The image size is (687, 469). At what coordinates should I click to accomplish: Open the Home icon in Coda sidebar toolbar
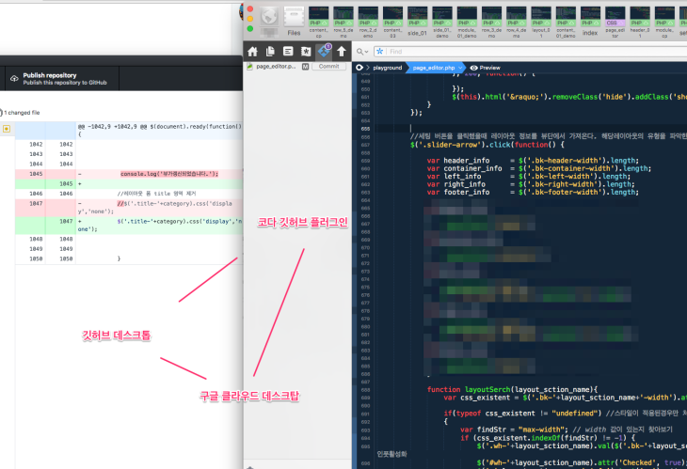[252, 51]
